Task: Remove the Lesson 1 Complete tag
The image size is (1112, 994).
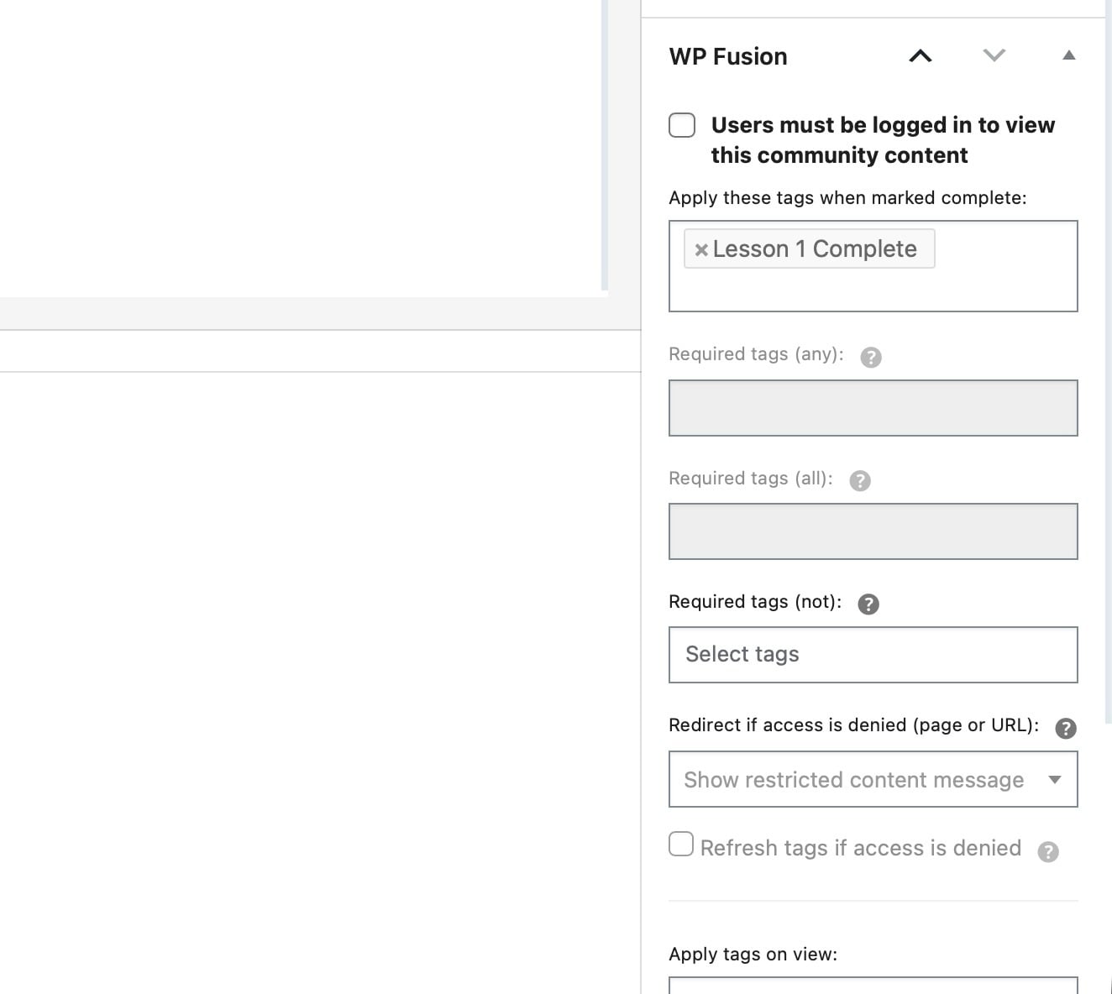Action: coord(701,250)
